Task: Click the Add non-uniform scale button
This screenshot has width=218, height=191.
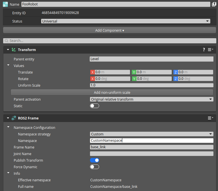Action: (112, 92)
